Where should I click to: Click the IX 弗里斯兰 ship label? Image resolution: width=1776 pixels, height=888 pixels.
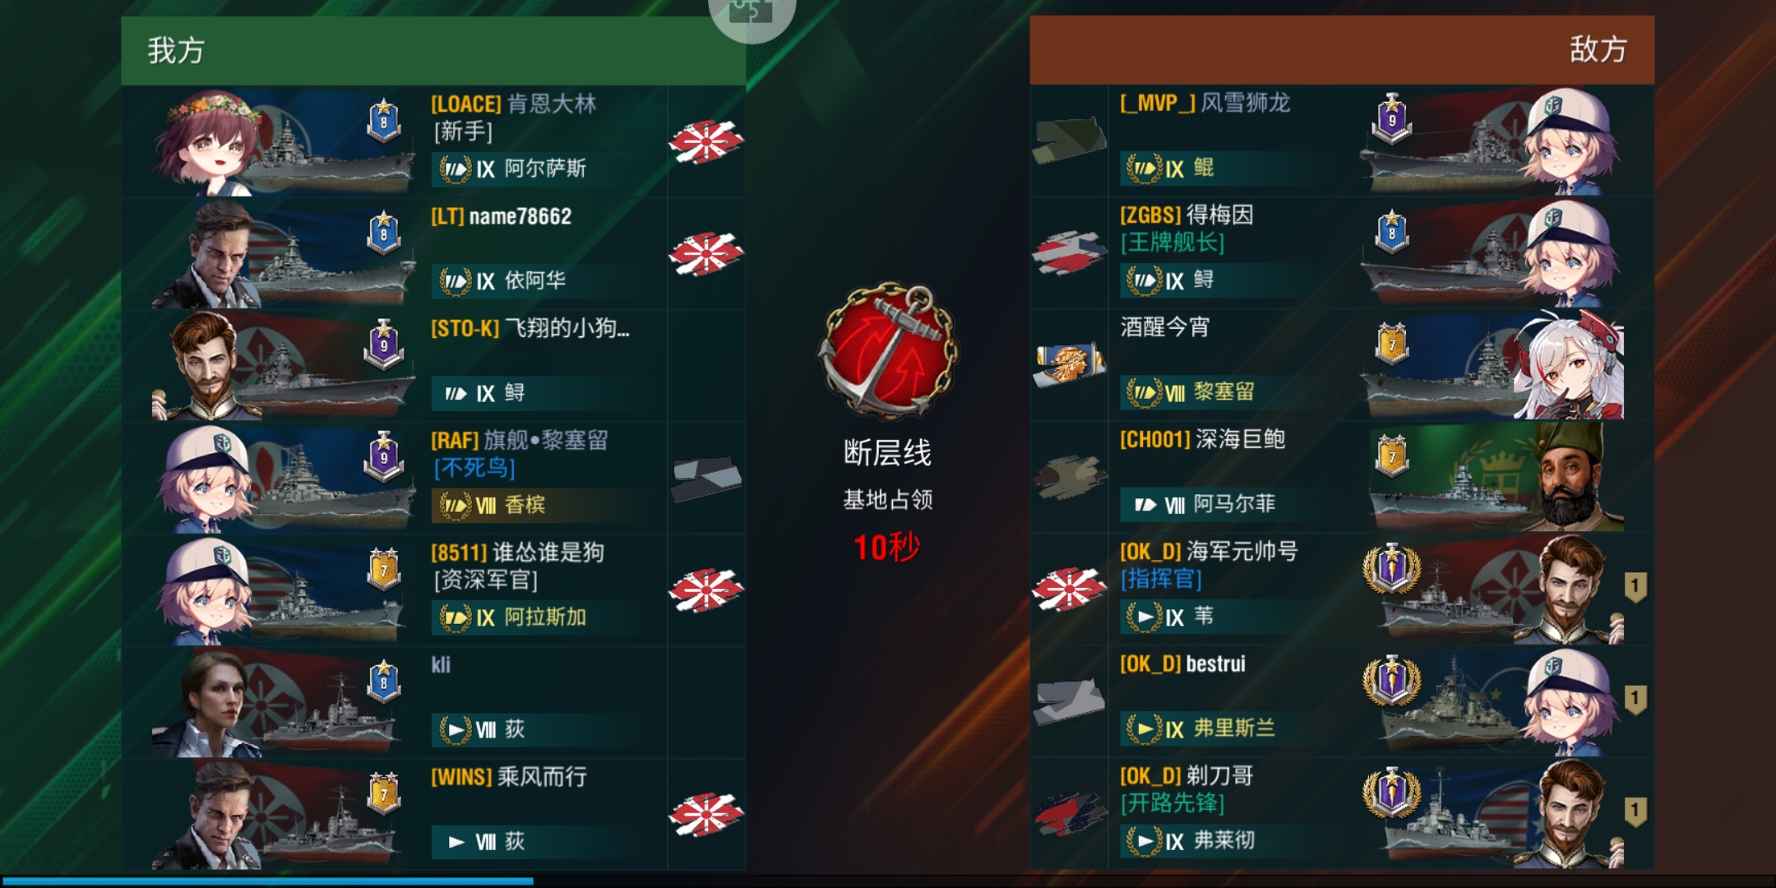[x=1221, y=728]
